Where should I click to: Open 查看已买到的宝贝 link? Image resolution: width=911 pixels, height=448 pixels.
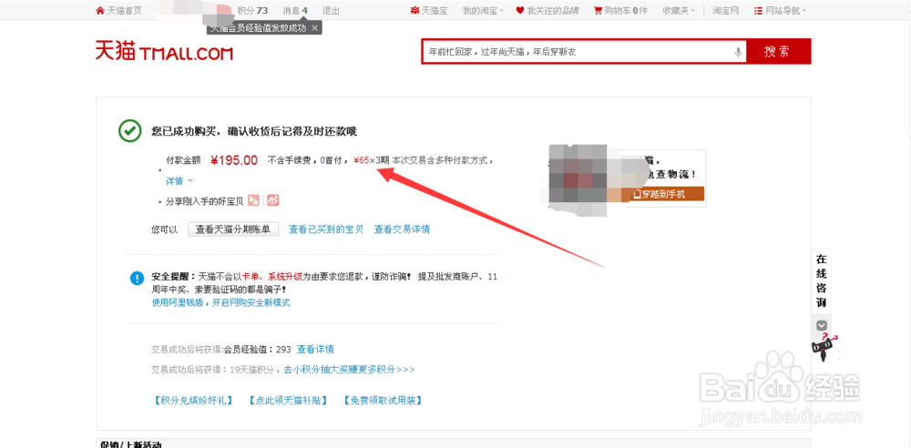pos(326,229)
